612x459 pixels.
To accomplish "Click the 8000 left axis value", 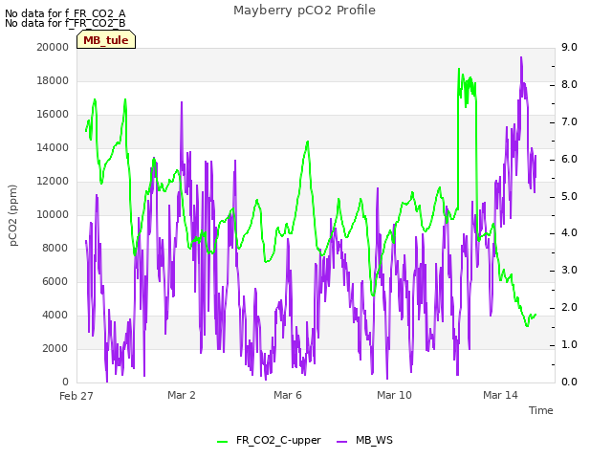I will point(55,249).
